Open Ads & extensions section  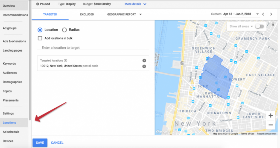pos(14,41)
